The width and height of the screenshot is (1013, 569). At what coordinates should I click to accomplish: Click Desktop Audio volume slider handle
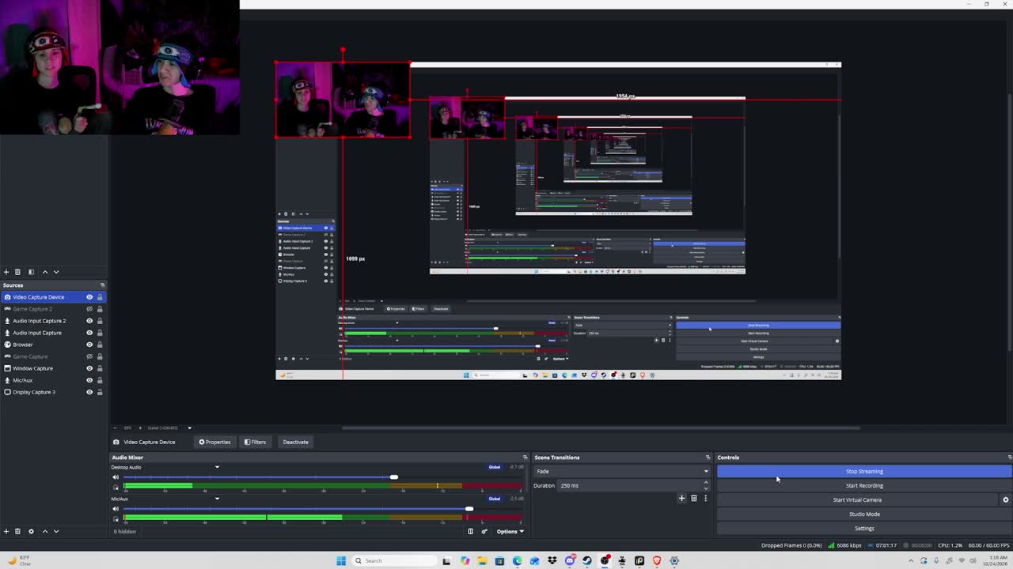pos(393,477)
